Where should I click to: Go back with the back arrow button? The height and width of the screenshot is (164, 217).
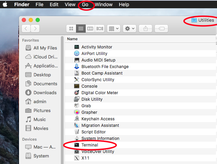click(x=26, y=29)
